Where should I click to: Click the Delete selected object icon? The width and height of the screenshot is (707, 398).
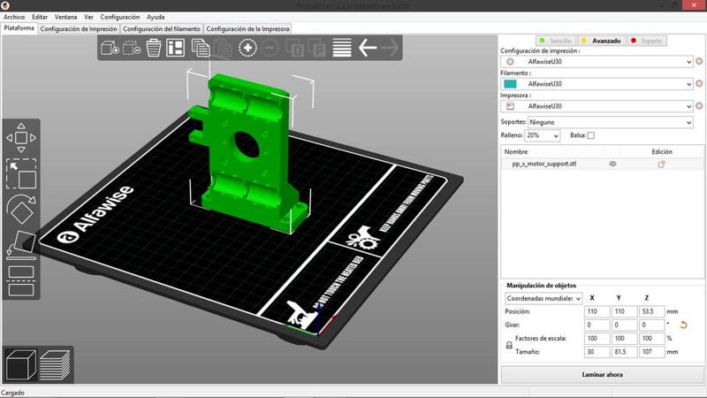[132, 48]
